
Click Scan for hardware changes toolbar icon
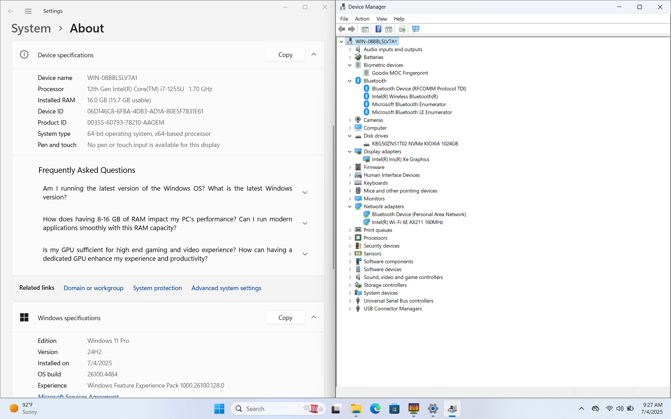[x=416, y=29]
